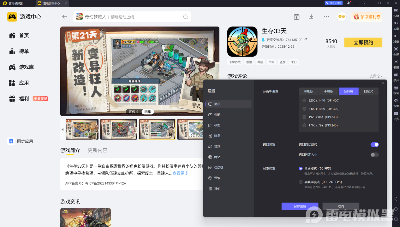Viewport: 400px width, 227px height.
Task: Click the 立即预约 reserve button
Action: tap(363, 42)
